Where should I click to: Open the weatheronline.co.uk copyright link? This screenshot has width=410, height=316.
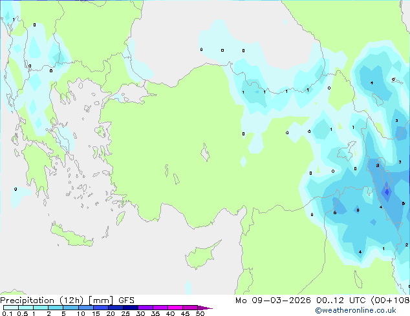[x=355, y=310]
